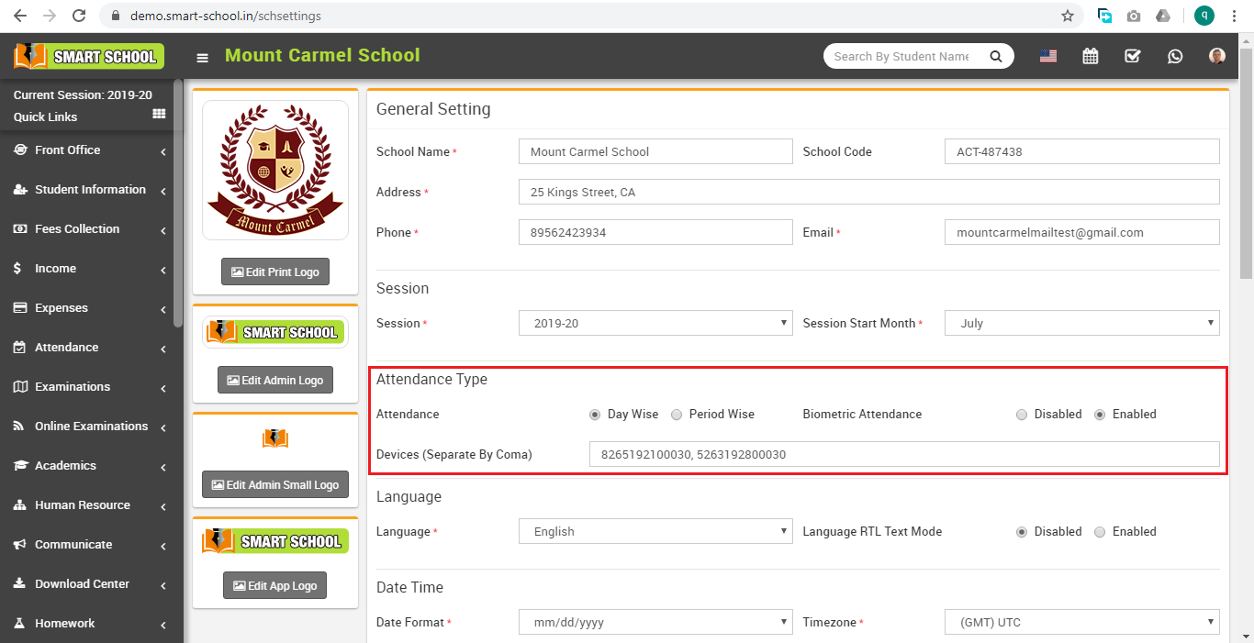1254x643 pixels.
Task: Set Biometric Attendance to Disabled
Action: 1022,415
